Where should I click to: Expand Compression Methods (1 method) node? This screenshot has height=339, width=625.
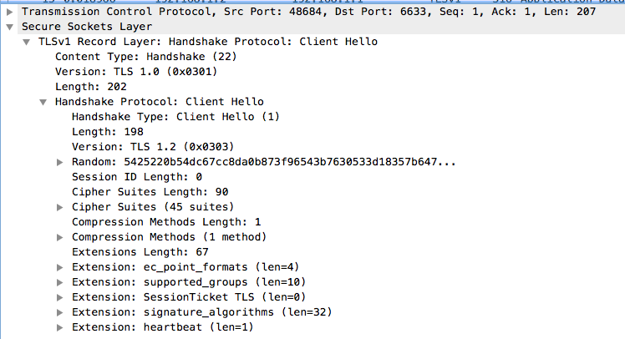click(59, 237)
